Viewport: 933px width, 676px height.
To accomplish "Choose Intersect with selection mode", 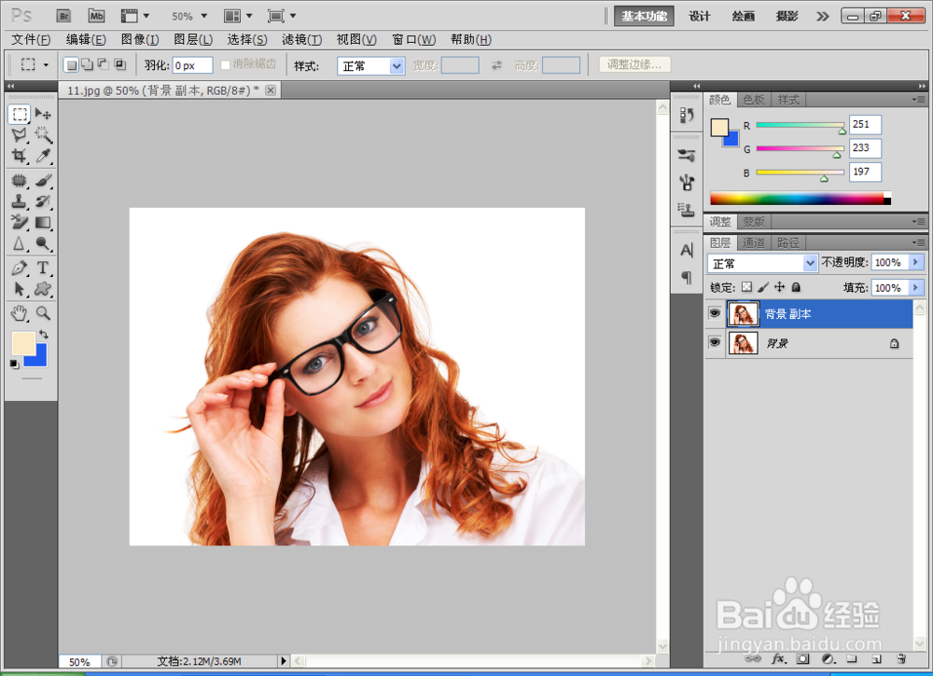I will (119, 65).
